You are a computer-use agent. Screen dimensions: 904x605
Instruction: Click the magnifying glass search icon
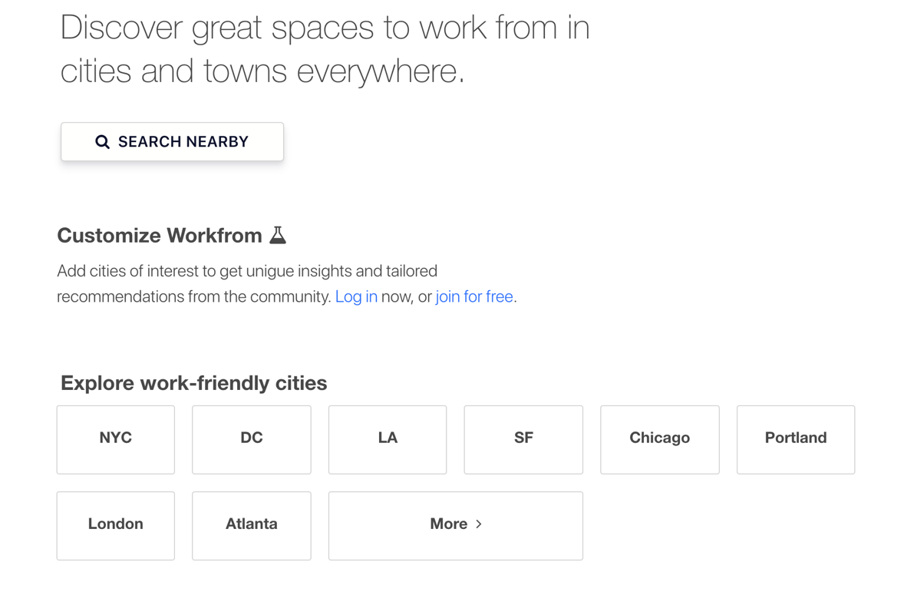pos(102,142)
